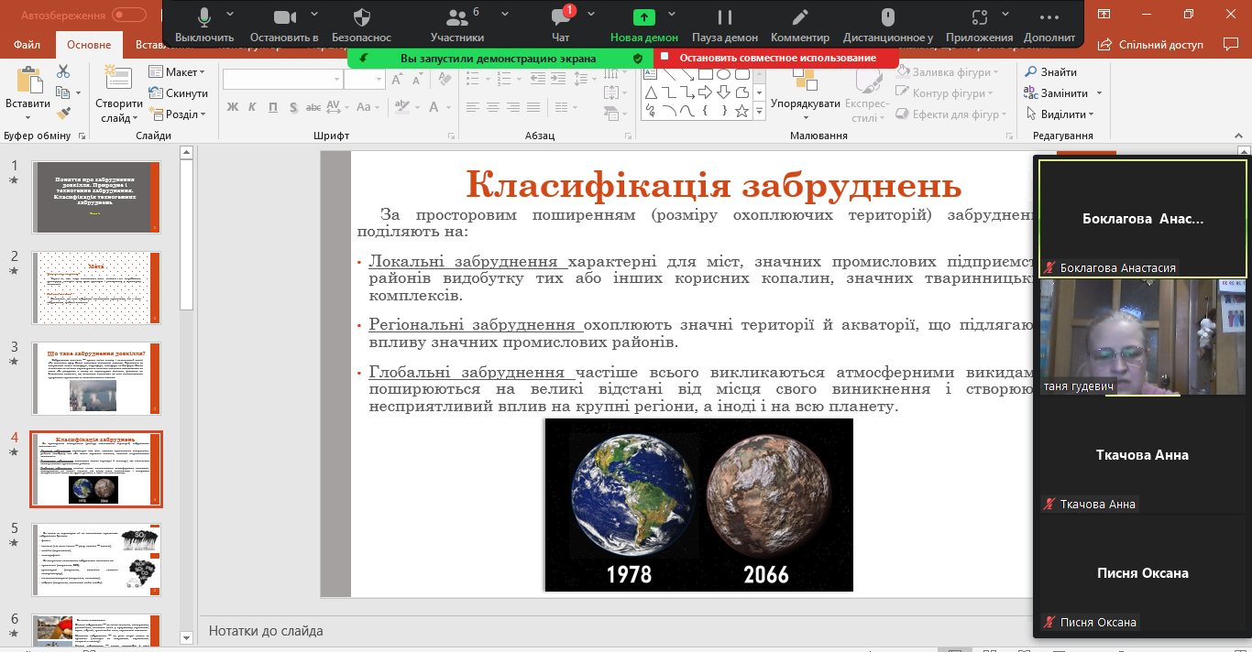Select the Format Painter brush icon
This screenshot has width=1252, height=652.
tap(63, 114)
